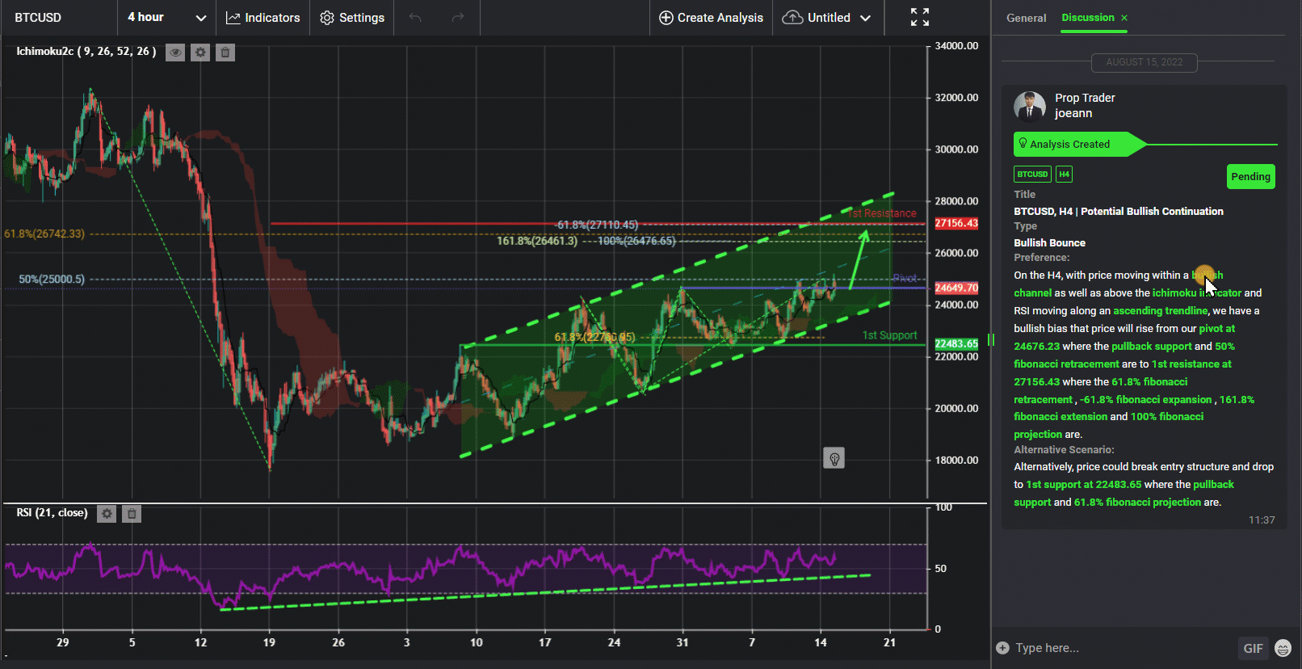Click the 100%(26476.65) projection label
1302x669 pixels.
636,241
